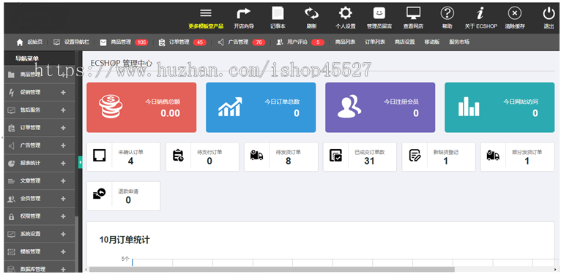Open 商品管理 with 105 badge in nav bar
Screen dimensions: 561x274
pyautogui.click(x=124, y=42)
